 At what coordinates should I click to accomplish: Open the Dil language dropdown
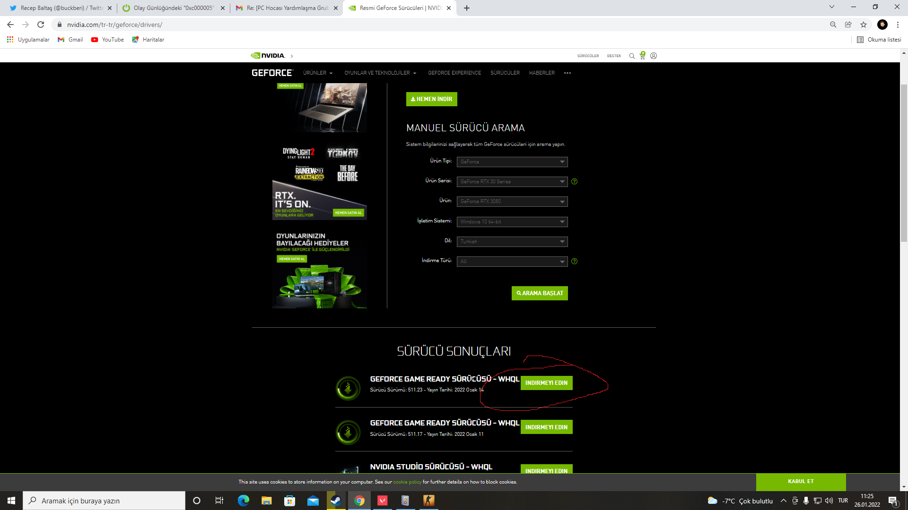click(512, 241)
